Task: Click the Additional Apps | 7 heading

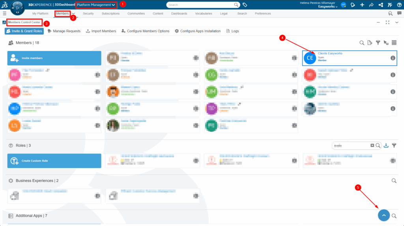Action: [x=32, y=216]
